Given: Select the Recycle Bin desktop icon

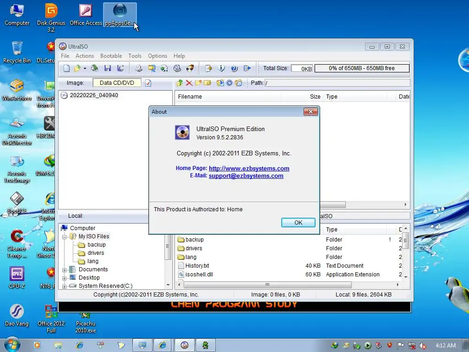Looking at the screenshot, I should (x=17, y=52).
